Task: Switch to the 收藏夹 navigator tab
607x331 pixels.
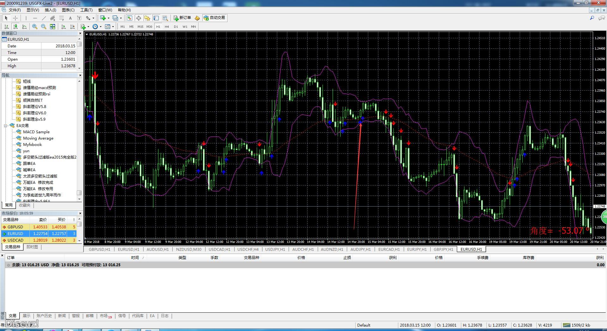Action: pyautogui.click(x=25, y=205)
